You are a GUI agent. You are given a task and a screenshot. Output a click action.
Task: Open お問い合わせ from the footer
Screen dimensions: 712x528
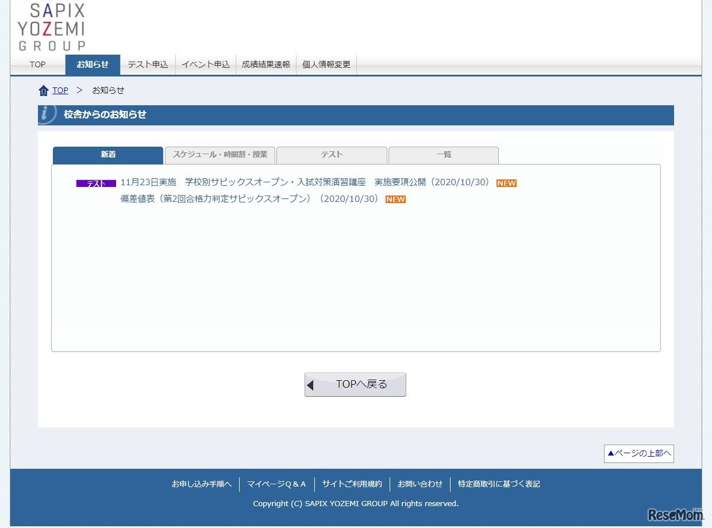420,484
